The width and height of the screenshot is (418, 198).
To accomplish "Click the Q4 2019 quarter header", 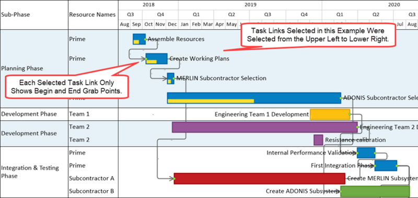I will click(304, 15).
